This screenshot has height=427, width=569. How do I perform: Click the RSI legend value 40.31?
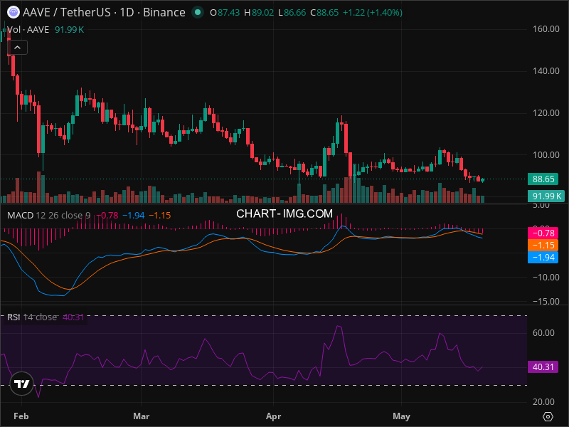pyautogui.click(x=73, y=317)
